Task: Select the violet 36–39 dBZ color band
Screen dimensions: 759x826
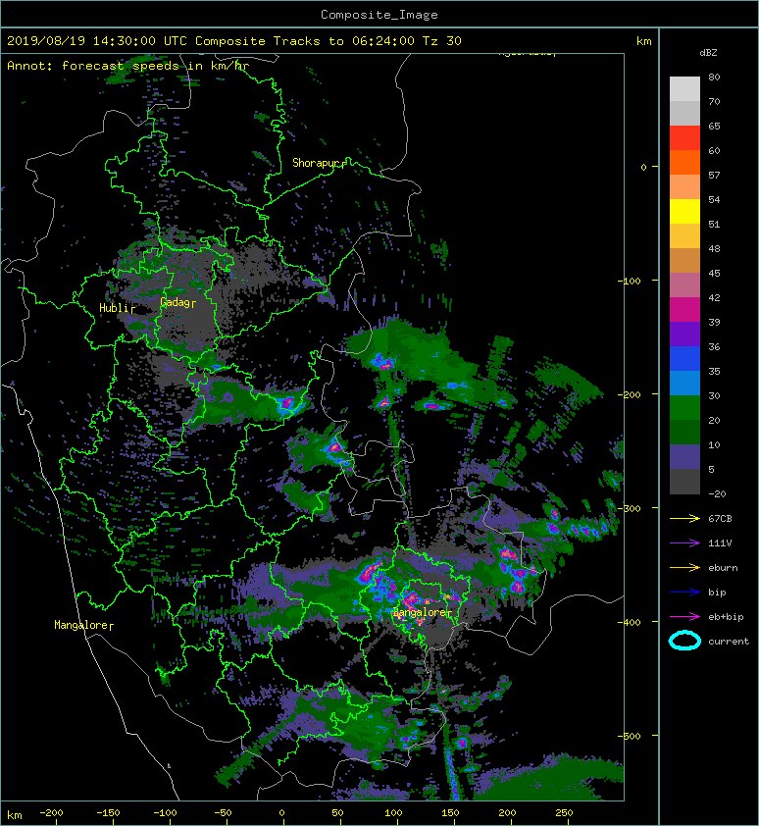Action: coord(684,334)
